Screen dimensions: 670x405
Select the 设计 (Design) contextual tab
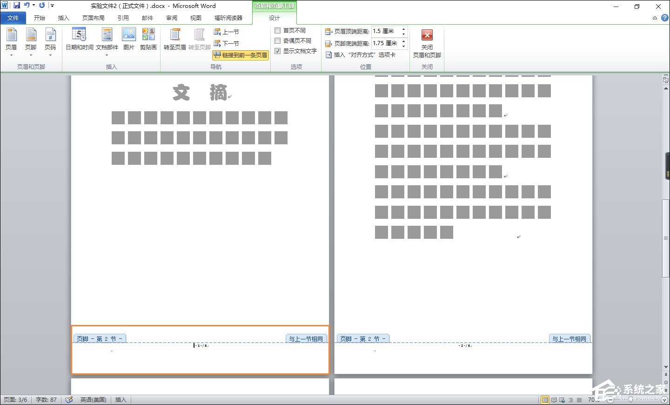tap(275, 18)
